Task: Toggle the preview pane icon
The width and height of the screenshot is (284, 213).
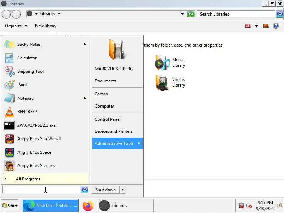Action: tap(266, 26)
